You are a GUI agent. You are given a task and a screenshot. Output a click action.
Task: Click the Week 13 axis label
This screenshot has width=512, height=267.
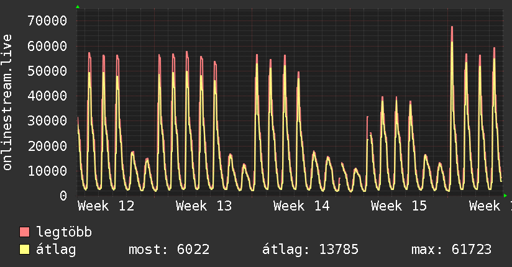tap(204, 206)
